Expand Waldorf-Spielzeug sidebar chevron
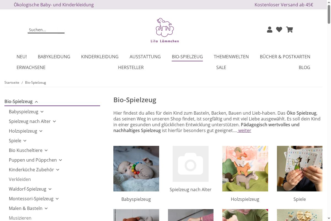Image resolution: width=331 pixels, height=221 pixels. tap(50, 189)
